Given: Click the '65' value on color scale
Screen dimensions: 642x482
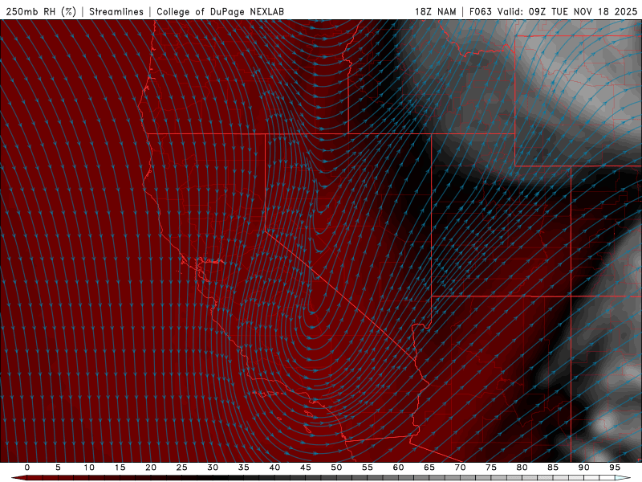Looking at the screenshot, I should 429,468.
